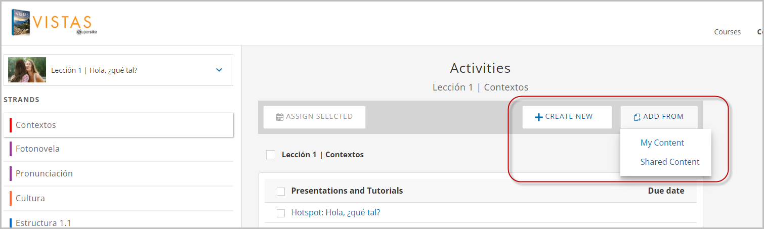Expand the lesson selector chevron
This screenshot has height=229, width=764.
pyautogui.click(x=219, y=70)
